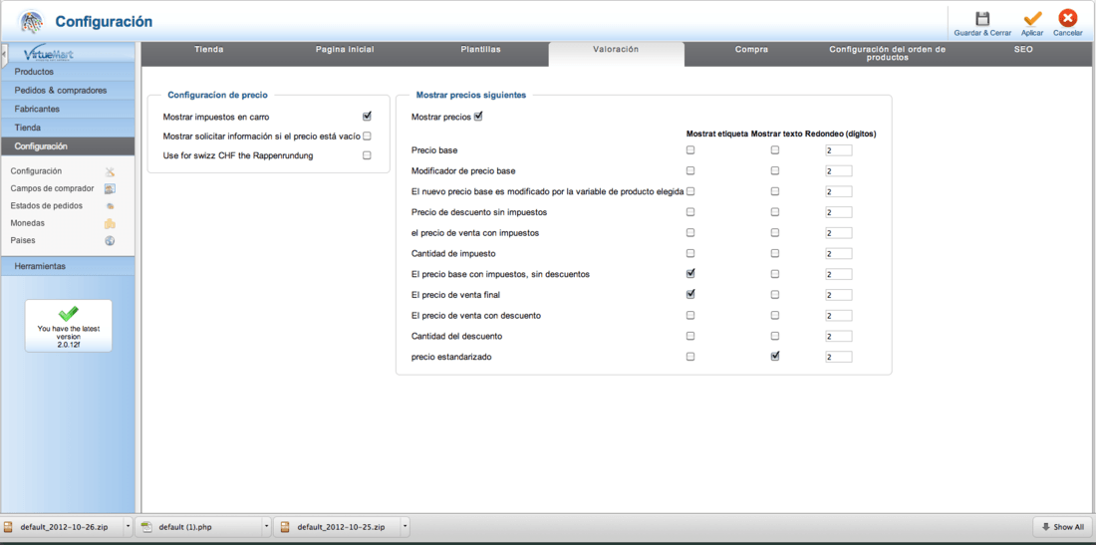1096x545 pixels.
Task: Click precio estandarizado rounding digits field
Action: [x=838, y=357]
